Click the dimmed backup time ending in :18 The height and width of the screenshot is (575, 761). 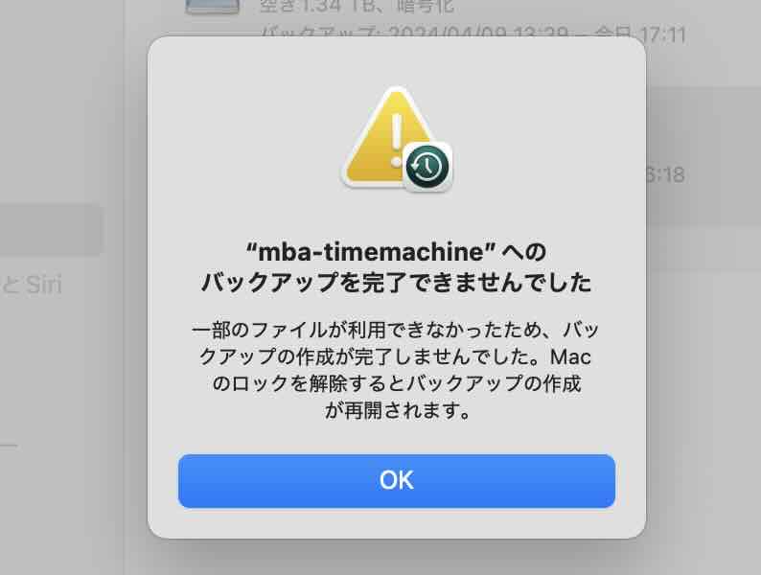pyautogui.click(x=666, y=174)
